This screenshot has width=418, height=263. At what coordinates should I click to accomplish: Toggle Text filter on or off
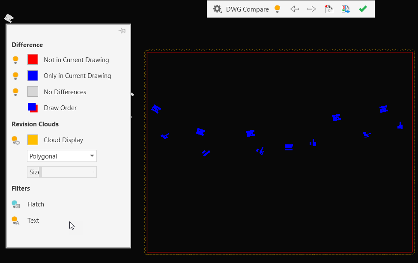(16, 221)
